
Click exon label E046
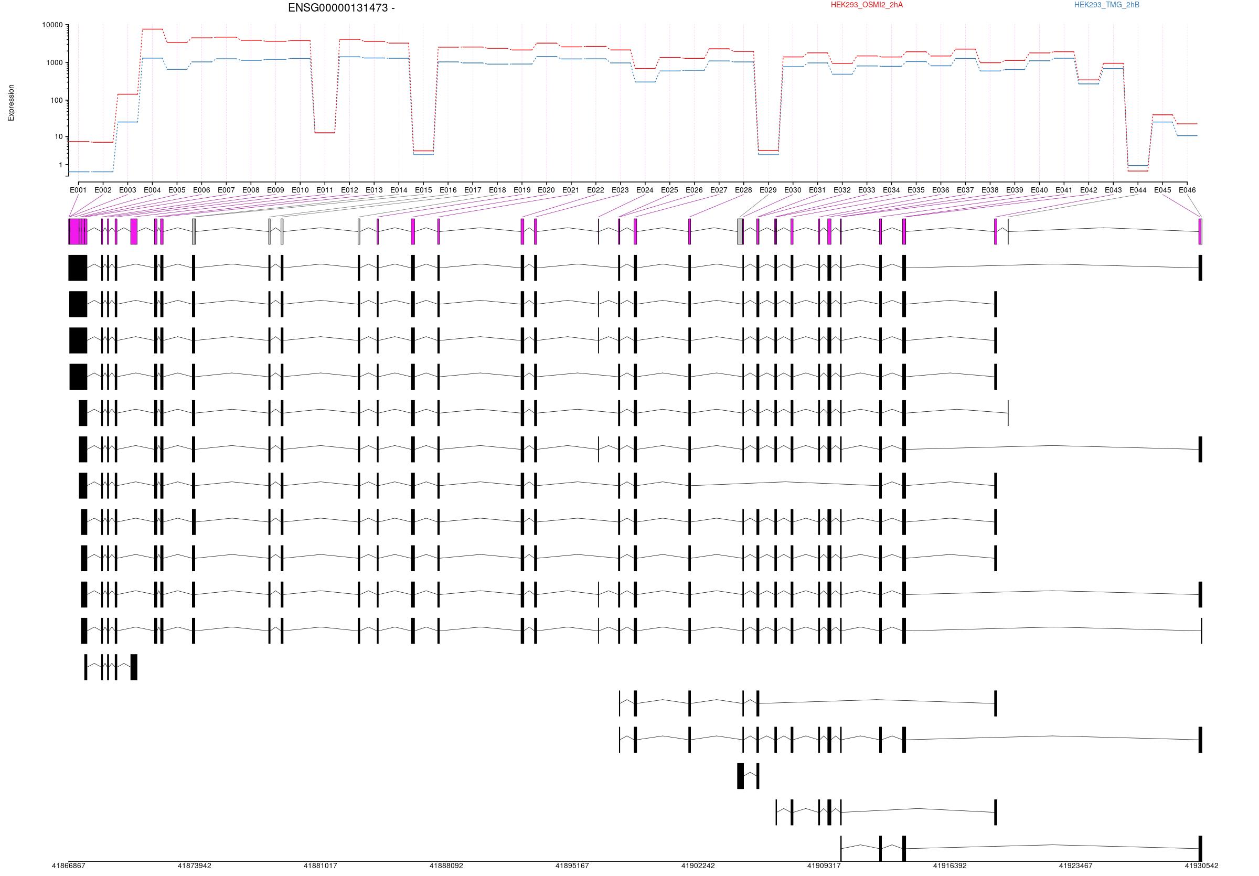pos(1187,190)
